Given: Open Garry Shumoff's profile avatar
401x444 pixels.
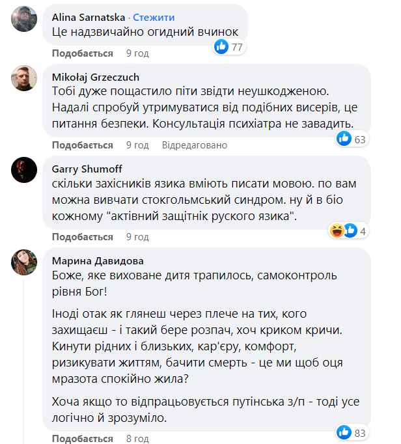Looking at the screenshot, I should 24,171.
